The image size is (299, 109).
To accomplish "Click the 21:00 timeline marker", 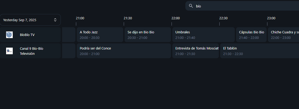I will click(80, 18).
